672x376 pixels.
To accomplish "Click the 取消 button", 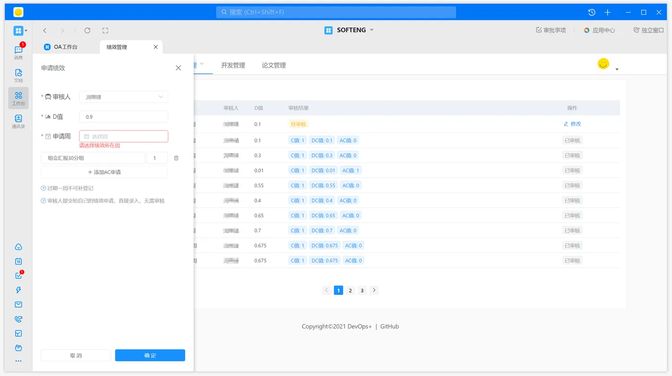I will click(x=76, y=355).
